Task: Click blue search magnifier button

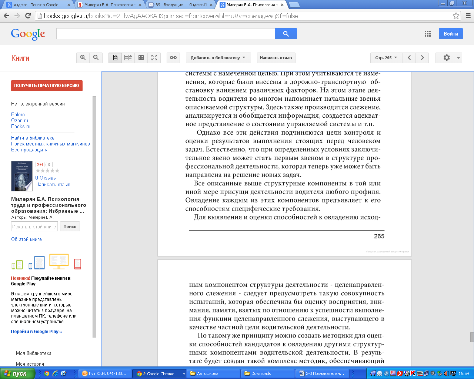Action: (286, 34)
